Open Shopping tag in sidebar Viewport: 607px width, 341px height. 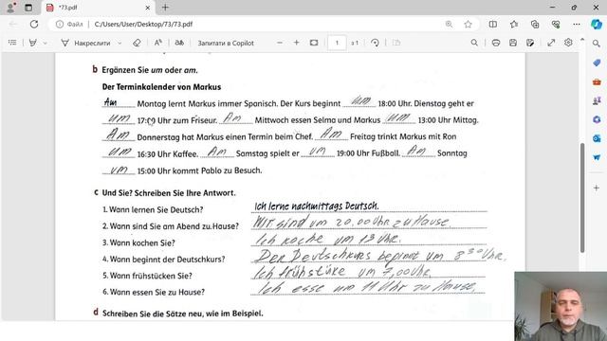(597, 63)
